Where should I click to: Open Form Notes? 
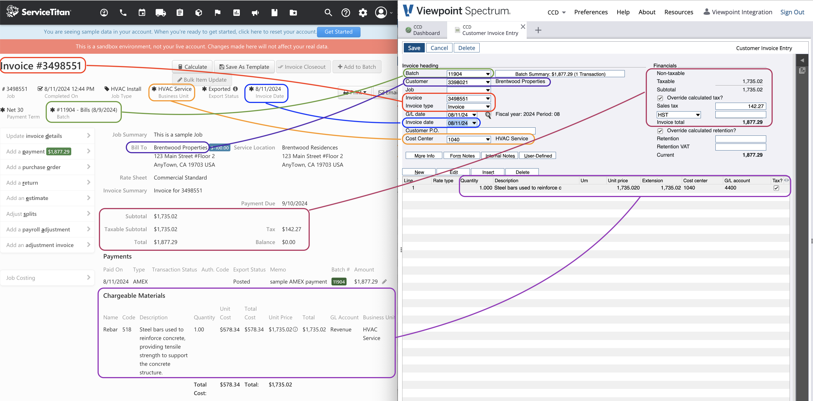(462, 156)
